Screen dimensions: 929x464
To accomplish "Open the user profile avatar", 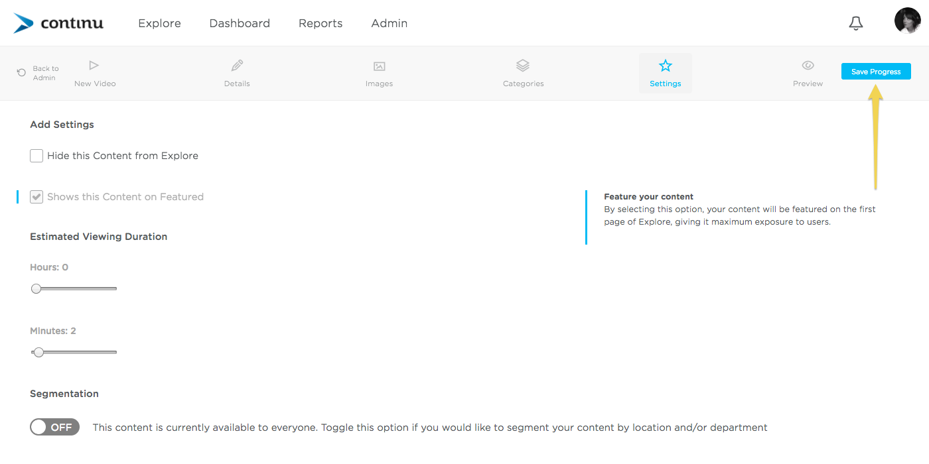I will click(x=907, y=21).
